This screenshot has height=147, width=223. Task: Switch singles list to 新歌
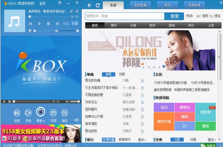(109, 74)
